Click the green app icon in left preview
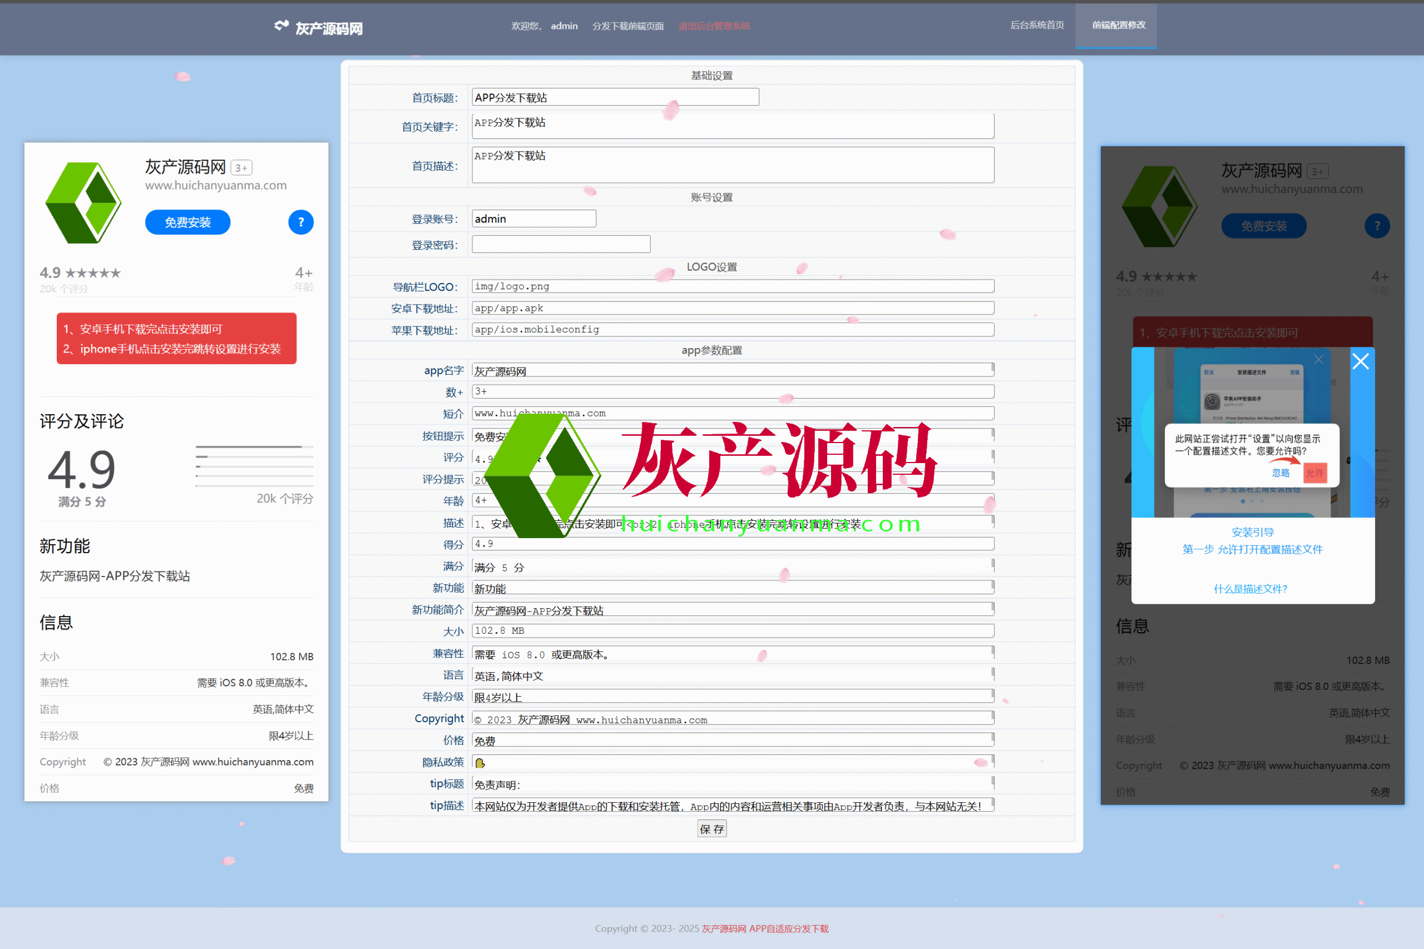The height and width of the screenshot is (949, 1424). pos(83,203)
